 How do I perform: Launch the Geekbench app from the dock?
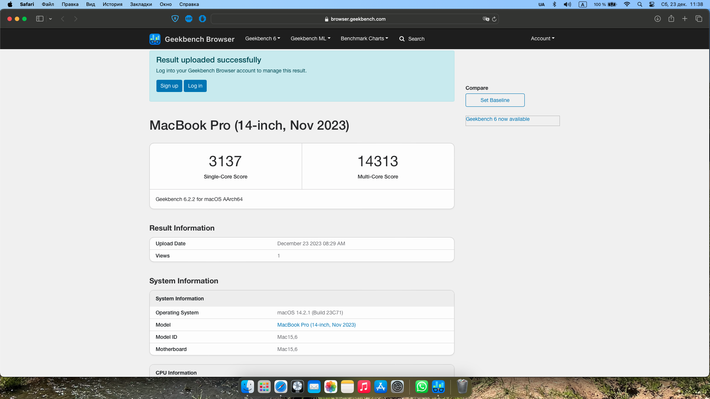[438, 387]
